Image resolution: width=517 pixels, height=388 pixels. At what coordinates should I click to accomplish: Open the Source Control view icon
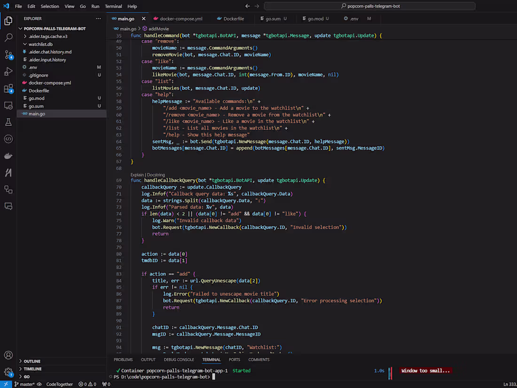[x=8, y=55]
